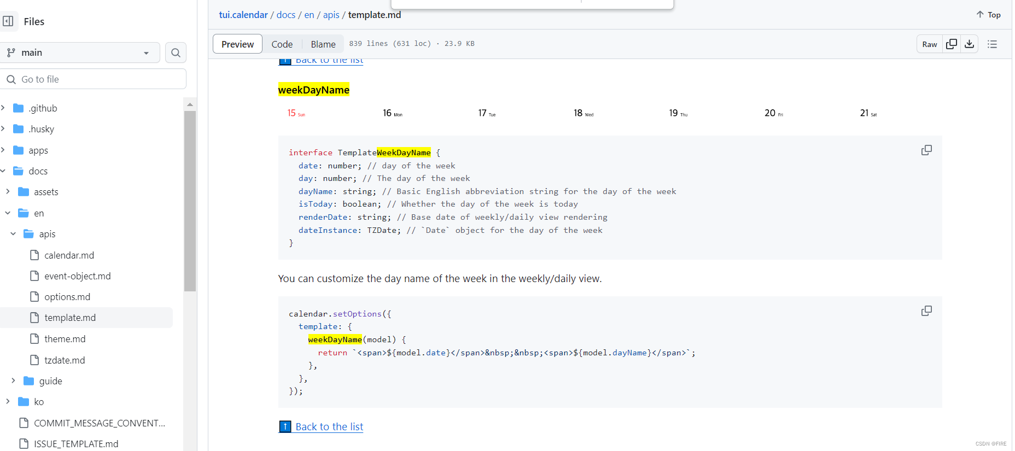Open tzdate.md in the file tree
This screenshot has height=451, width=1015.
click(65, 360)
